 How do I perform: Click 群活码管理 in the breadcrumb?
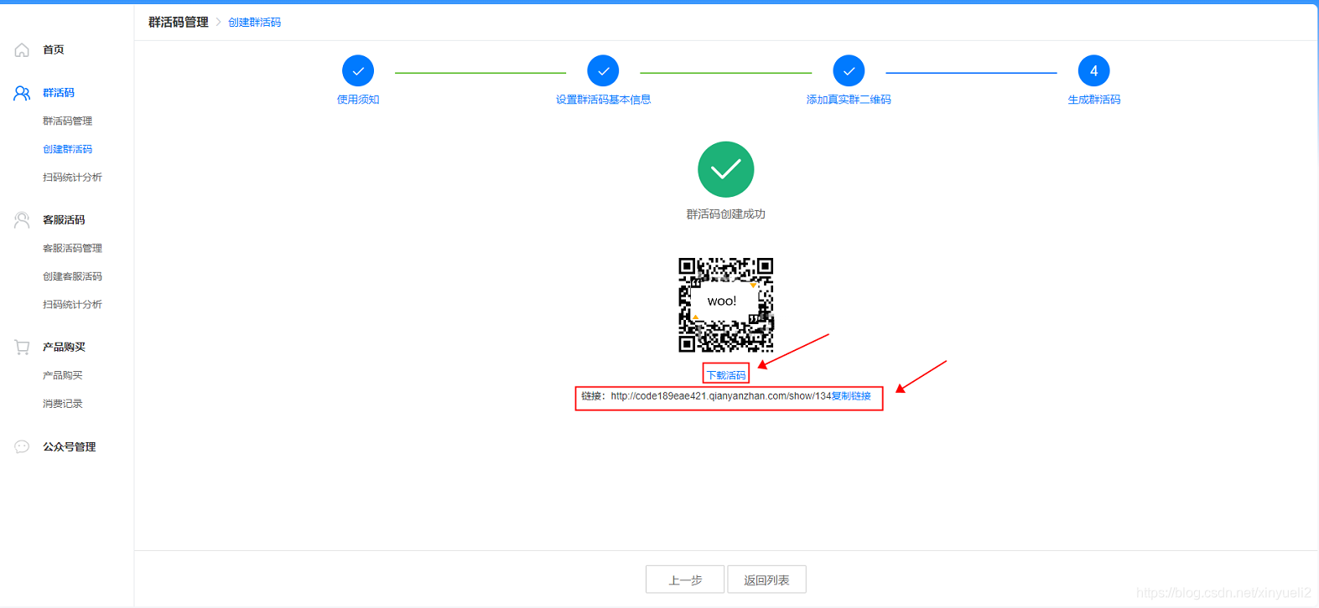tap(179, 23)
